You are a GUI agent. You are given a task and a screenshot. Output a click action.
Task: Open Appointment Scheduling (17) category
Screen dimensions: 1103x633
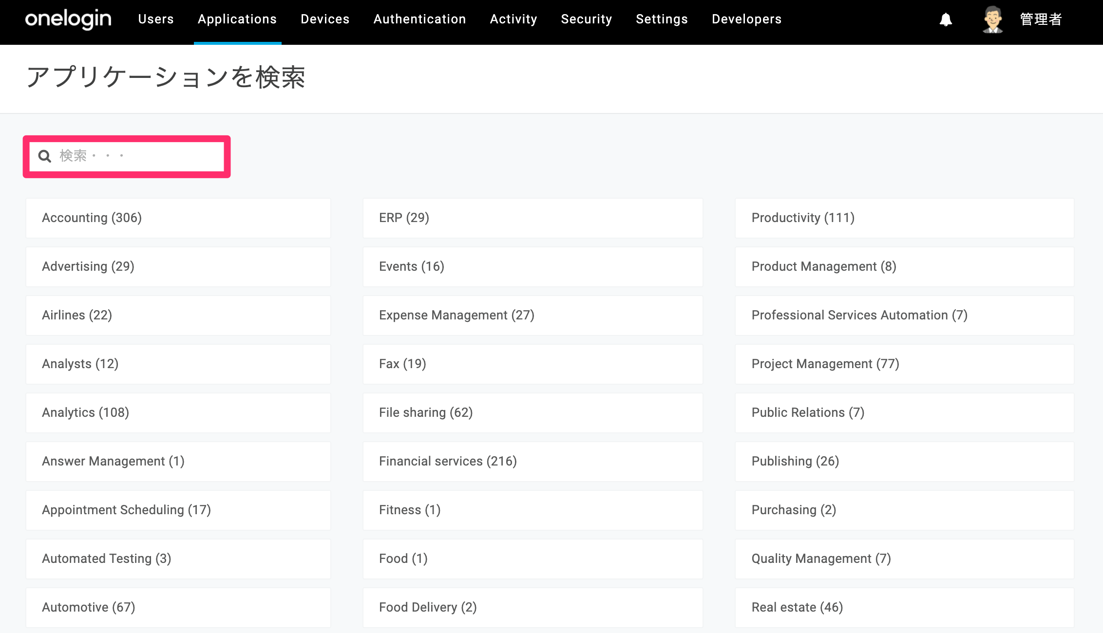[178, 510]
